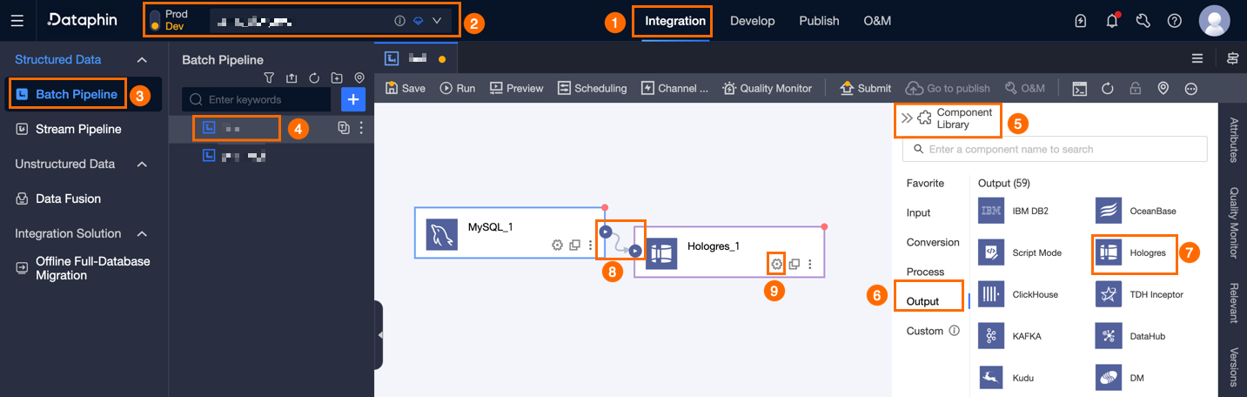Collapse the Component Library panel arrows
Screen dimensions: 1247x397
click(x=907, y=118)
